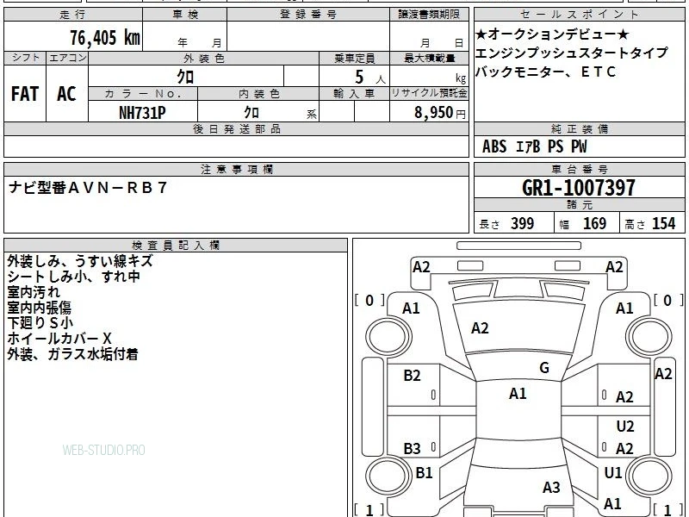
Task: Click the セールスポイント header
Action: [579, 15]
